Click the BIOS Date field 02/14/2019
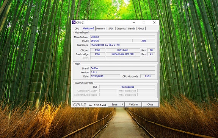 pos(105,76)
